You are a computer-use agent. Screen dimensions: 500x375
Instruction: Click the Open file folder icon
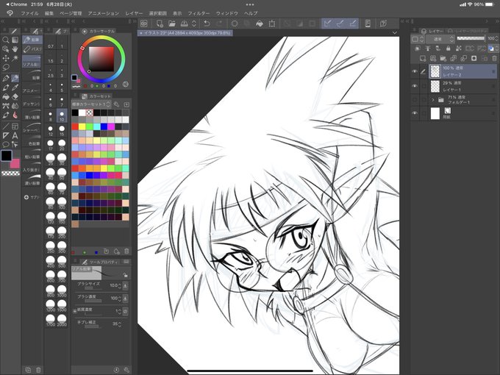[x=172, y=24]
